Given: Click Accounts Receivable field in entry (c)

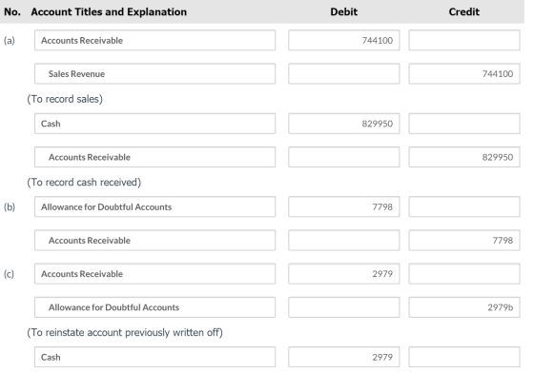Looking at the screenshot, I should tap(154, 273).
